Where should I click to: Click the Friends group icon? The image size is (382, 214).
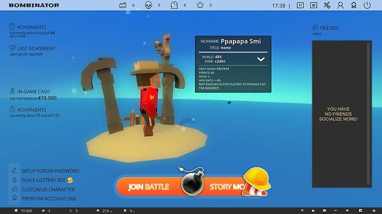(315, 27)
